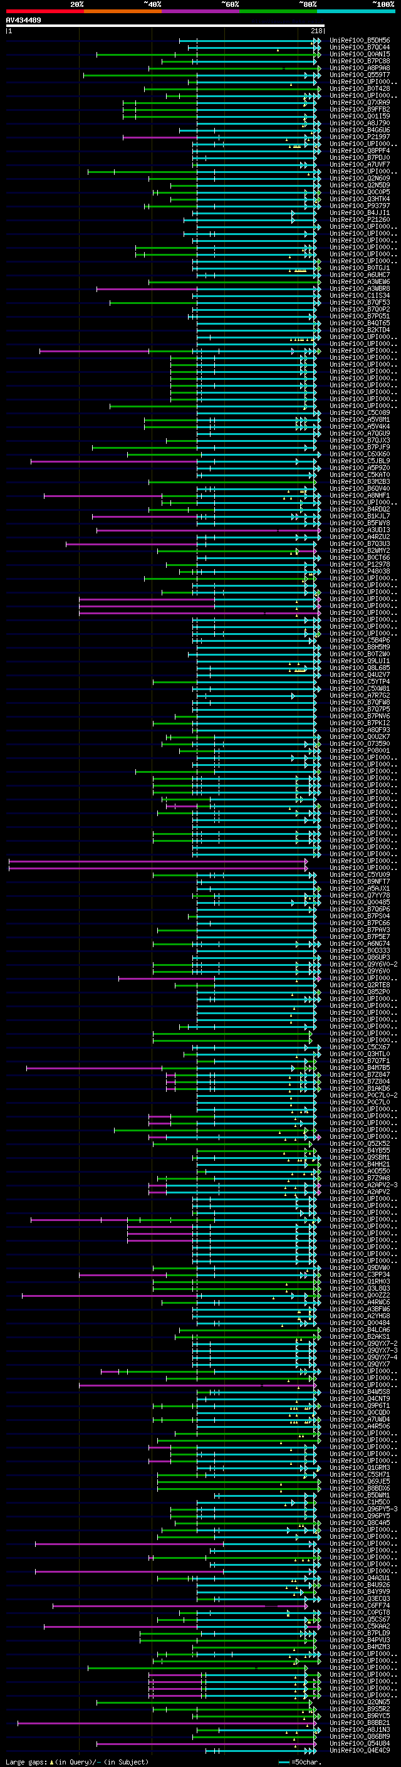Select the UniRef100_P08001 label
Viewport: 401px width, 1767px height.
point(360,750)
